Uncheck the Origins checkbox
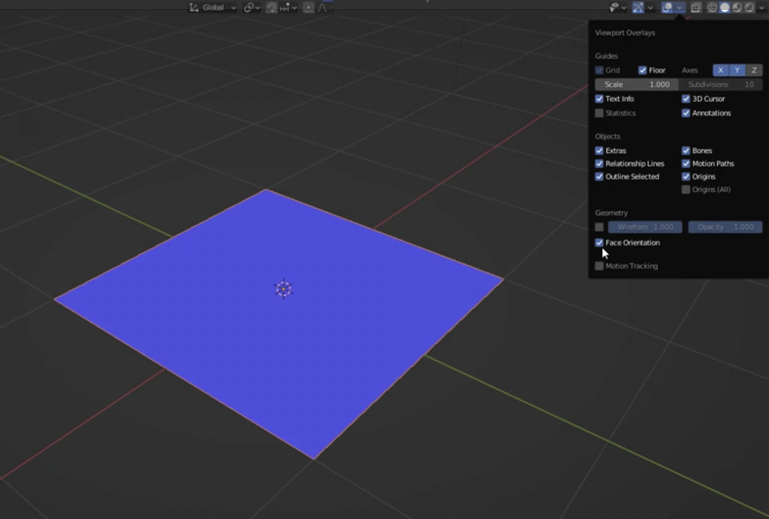Screen dimensions: 769x519 686,176
